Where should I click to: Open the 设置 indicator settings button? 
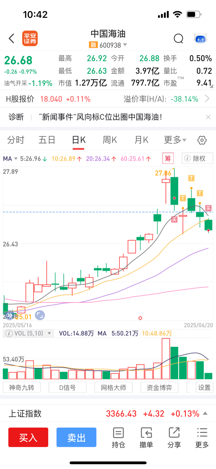[204, 387]
